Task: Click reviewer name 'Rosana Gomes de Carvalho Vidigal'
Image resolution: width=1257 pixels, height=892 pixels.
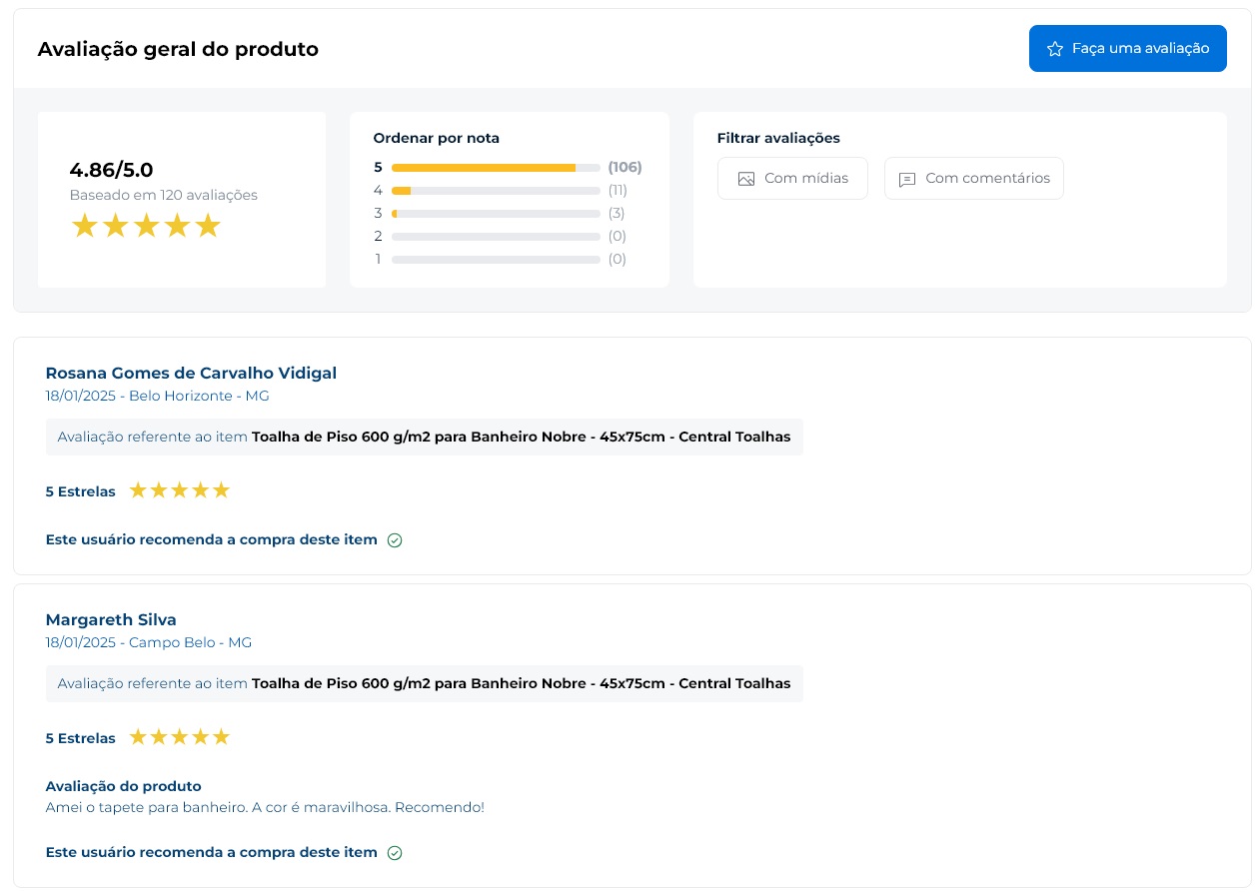Action: [x=191, y=373]
